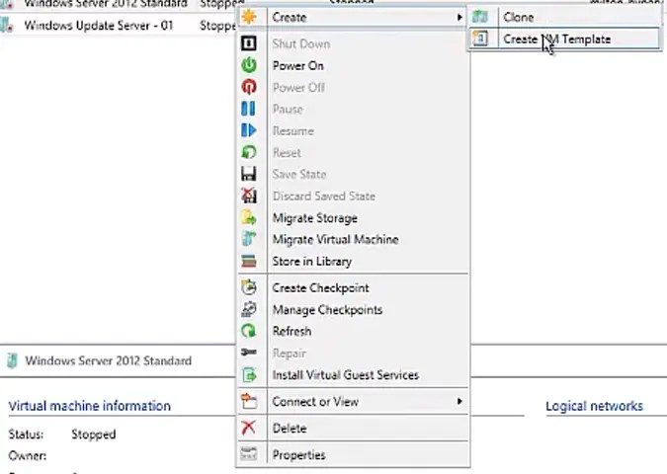Click the Migrate Virtual Machine icon
Viewport: 667px width, 474px height.
point(249,239)
